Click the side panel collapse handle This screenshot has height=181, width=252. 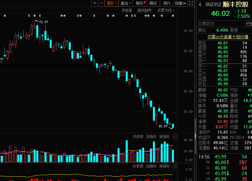click(195, 136)
